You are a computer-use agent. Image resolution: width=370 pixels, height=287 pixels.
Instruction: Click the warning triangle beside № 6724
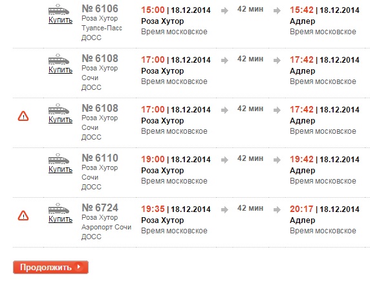[x=23, y=215]
